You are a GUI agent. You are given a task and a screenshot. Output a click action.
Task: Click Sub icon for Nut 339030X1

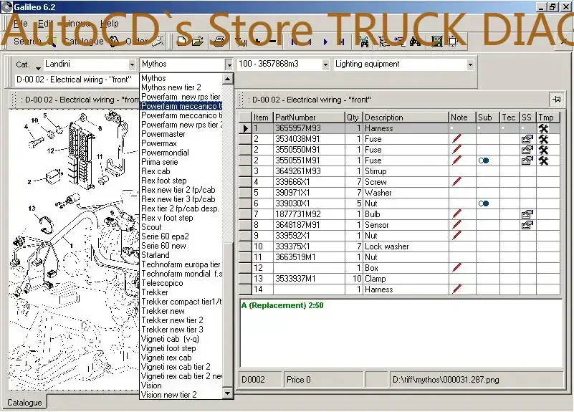coord(484,203)
